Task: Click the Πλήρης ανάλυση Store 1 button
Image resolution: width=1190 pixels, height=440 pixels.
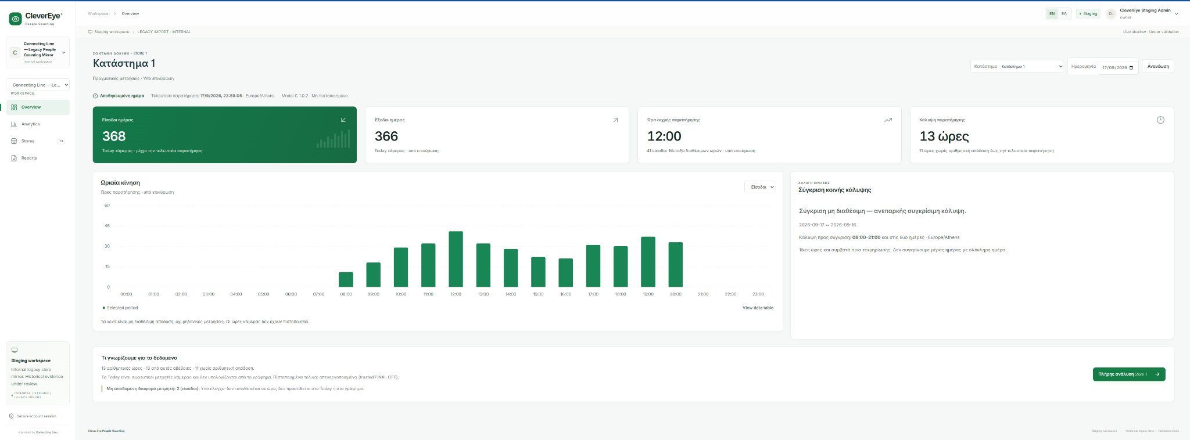Action: click(x=1129, y=374)
